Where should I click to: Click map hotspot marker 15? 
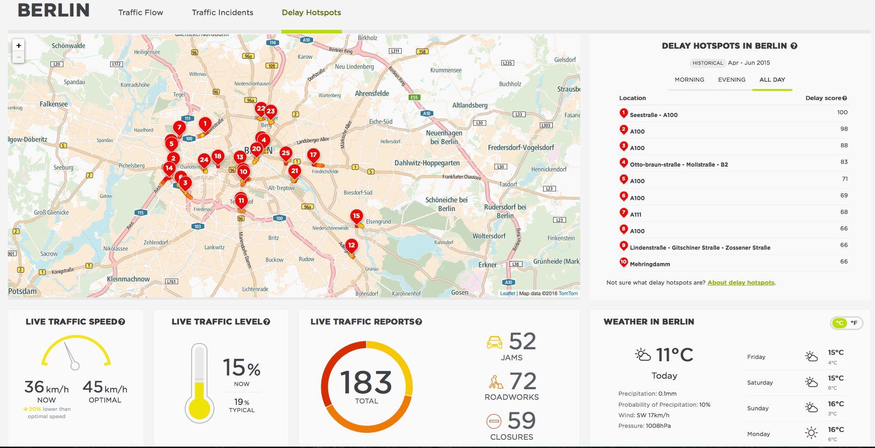point(356,216)
